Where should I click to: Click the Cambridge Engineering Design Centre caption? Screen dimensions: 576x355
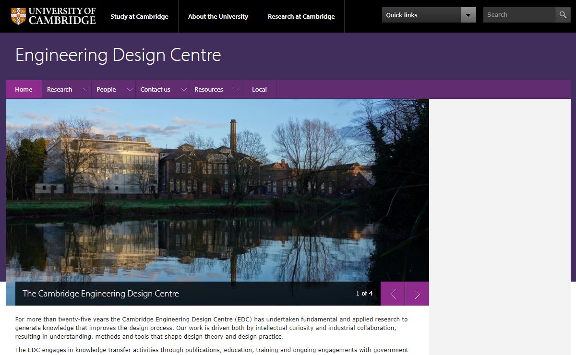pos(101,294)
